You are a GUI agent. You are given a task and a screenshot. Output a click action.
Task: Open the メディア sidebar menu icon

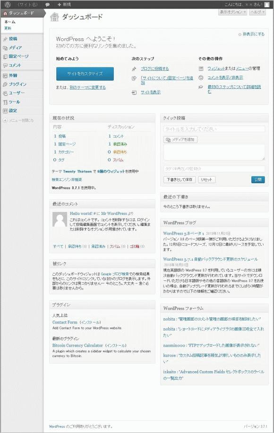(x=5, y=48)
